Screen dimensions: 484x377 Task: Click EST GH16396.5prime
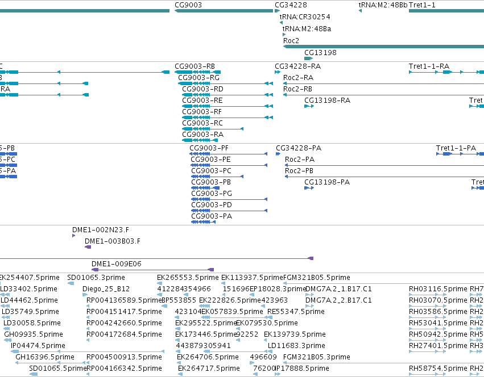(50, 363)
